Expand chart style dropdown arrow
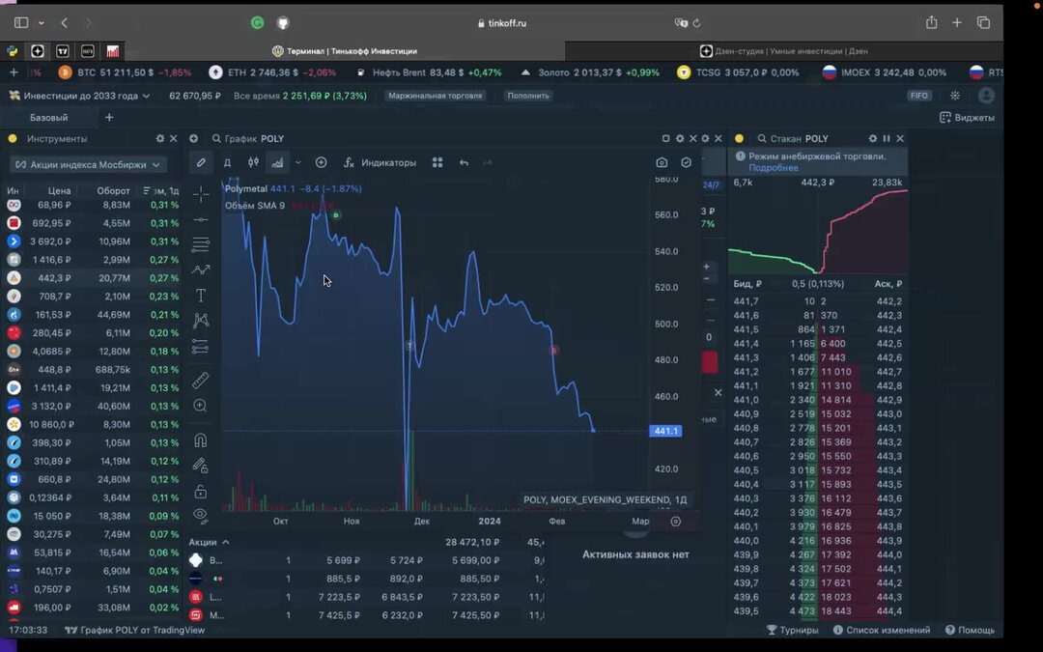The height and width of the screenshot is (652, 1043). [x=298, y=162]
